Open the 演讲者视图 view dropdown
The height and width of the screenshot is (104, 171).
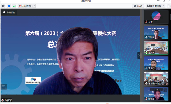(155, 6)
